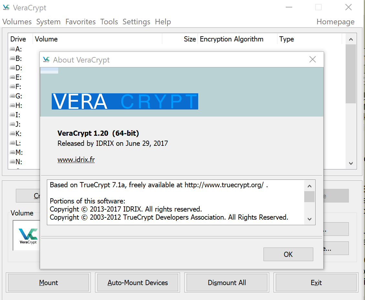Select drive D: icon

[12, 68]
